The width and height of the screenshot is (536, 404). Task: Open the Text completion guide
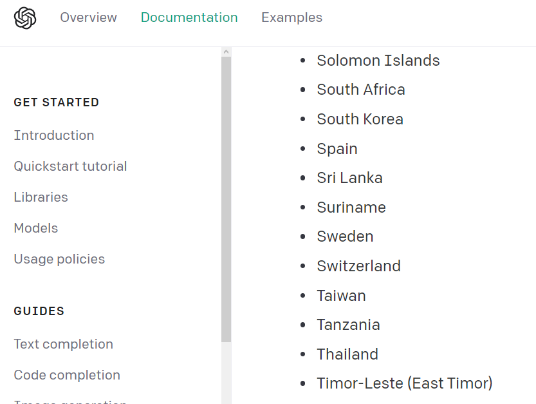click(63, 344)
